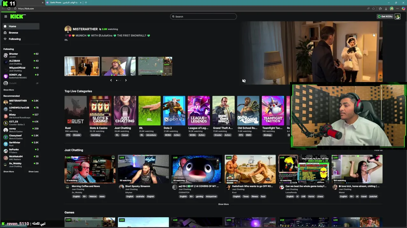This screenshot has height=228, width=407.
Task: Select the travel tag under Mskat
Action: [x=364, y=196]
